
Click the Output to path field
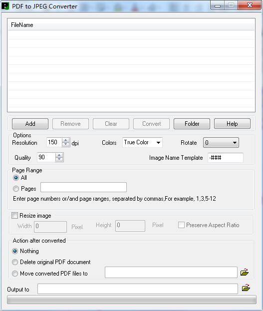coord(138,289)
